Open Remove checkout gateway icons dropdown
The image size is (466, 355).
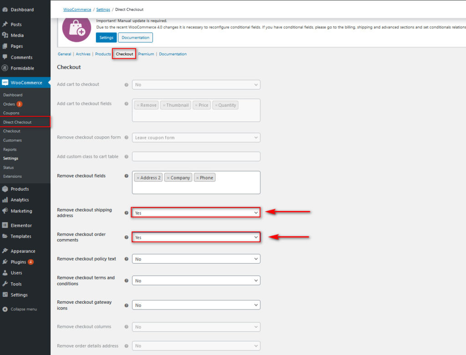(x=196, y=305)
